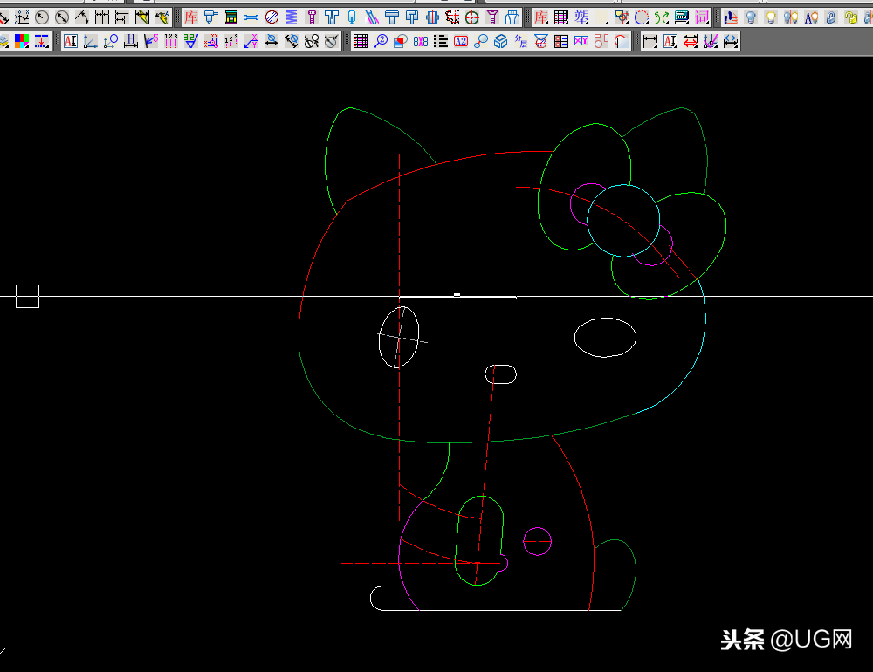This screenshot has width=873, height=672.
Task: Click the red double-arrow dimension stretch icon
Action: (x=691, y=41)
